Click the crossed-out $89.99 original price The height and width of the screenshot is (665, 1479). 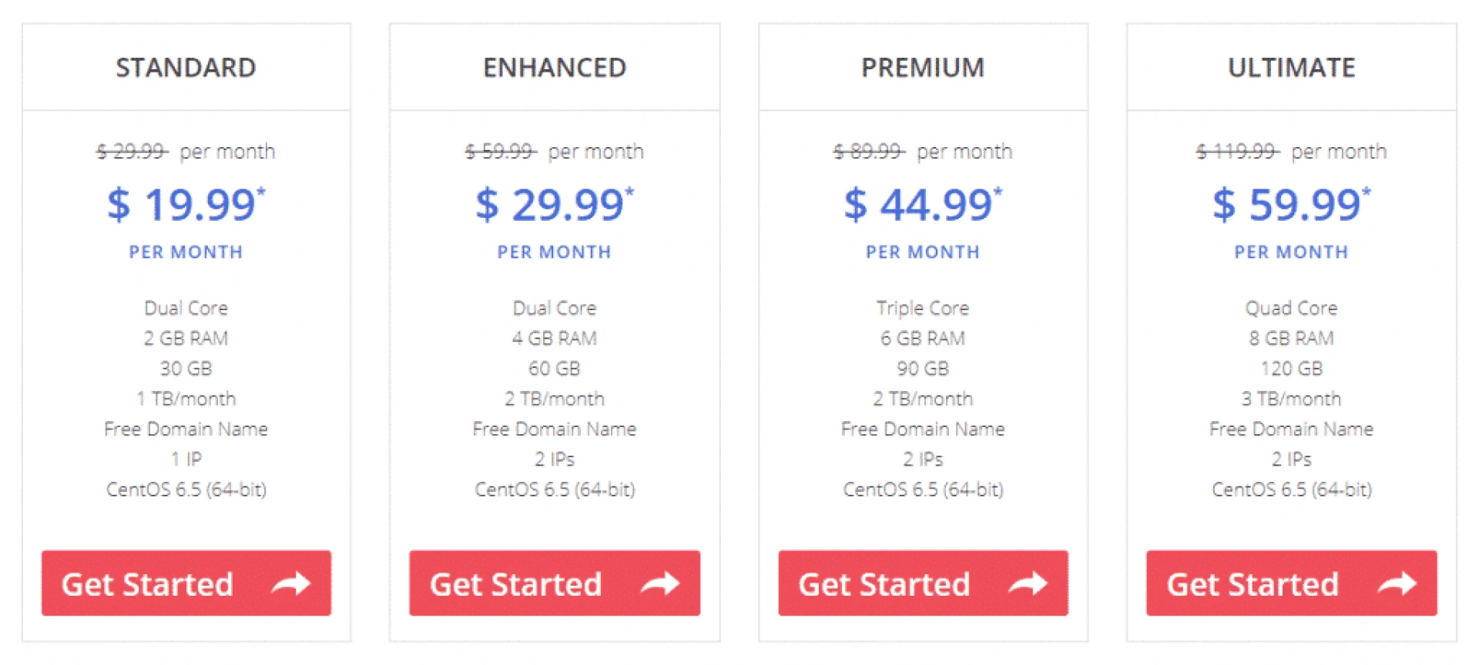click(x=870, y=151)
